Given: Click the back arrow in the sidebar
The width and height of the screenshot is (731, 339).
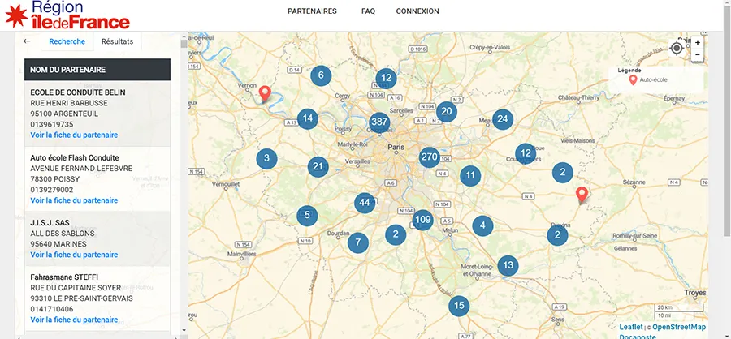Looking at the screenshot, I should coord(27,41).
